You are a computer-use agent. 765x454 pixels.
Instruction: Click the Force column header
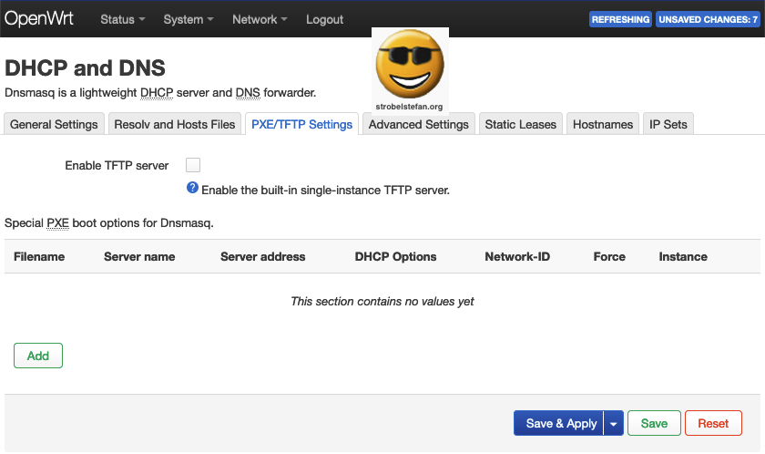tap(609, 256)
